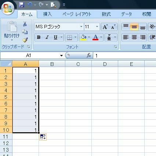Viewport: 156px width, 156px height.
Task: Select all cells with corner button
Action: pos(6,64)
